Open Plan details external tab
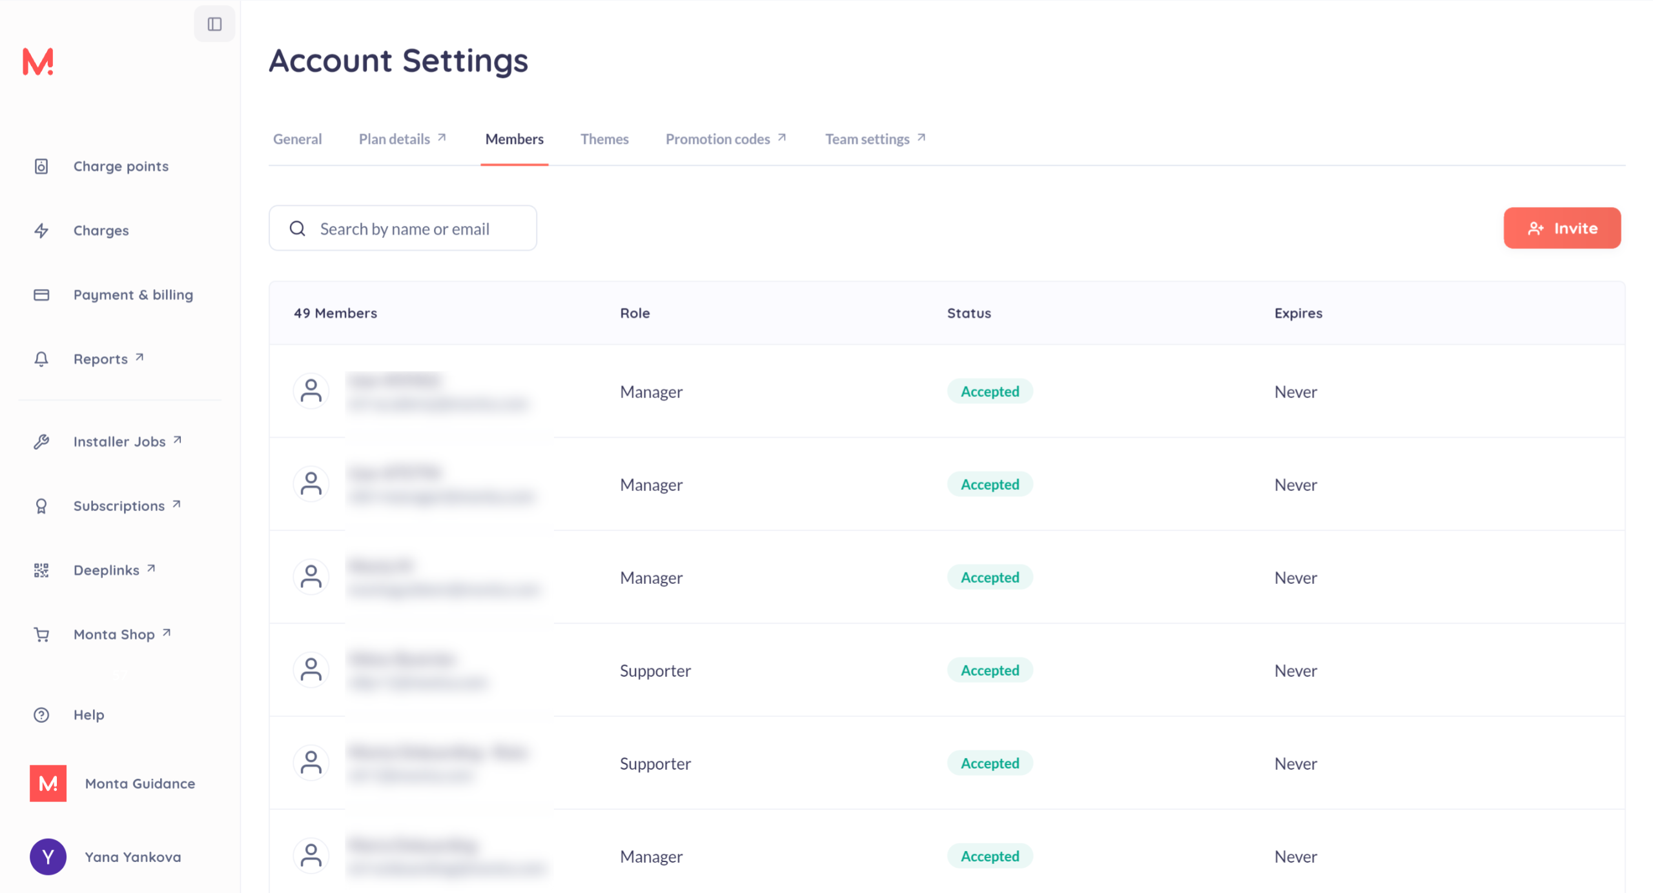1653x893 pixels. click(402, 139)
